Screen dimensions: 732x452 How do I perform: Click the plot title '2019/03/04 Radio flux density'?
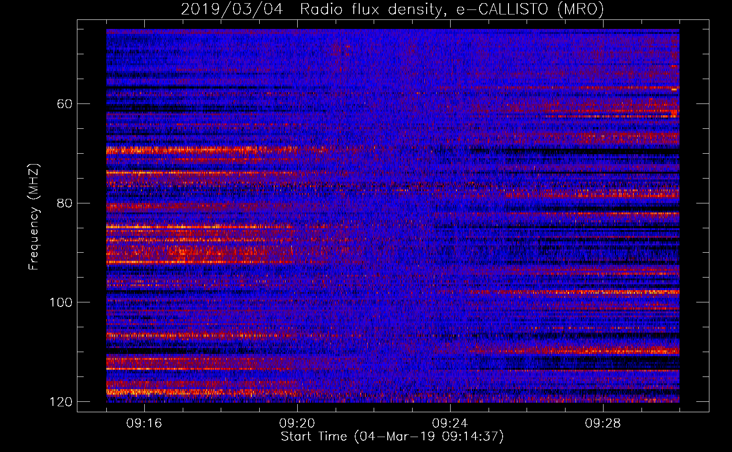click(x=392, y=9)
